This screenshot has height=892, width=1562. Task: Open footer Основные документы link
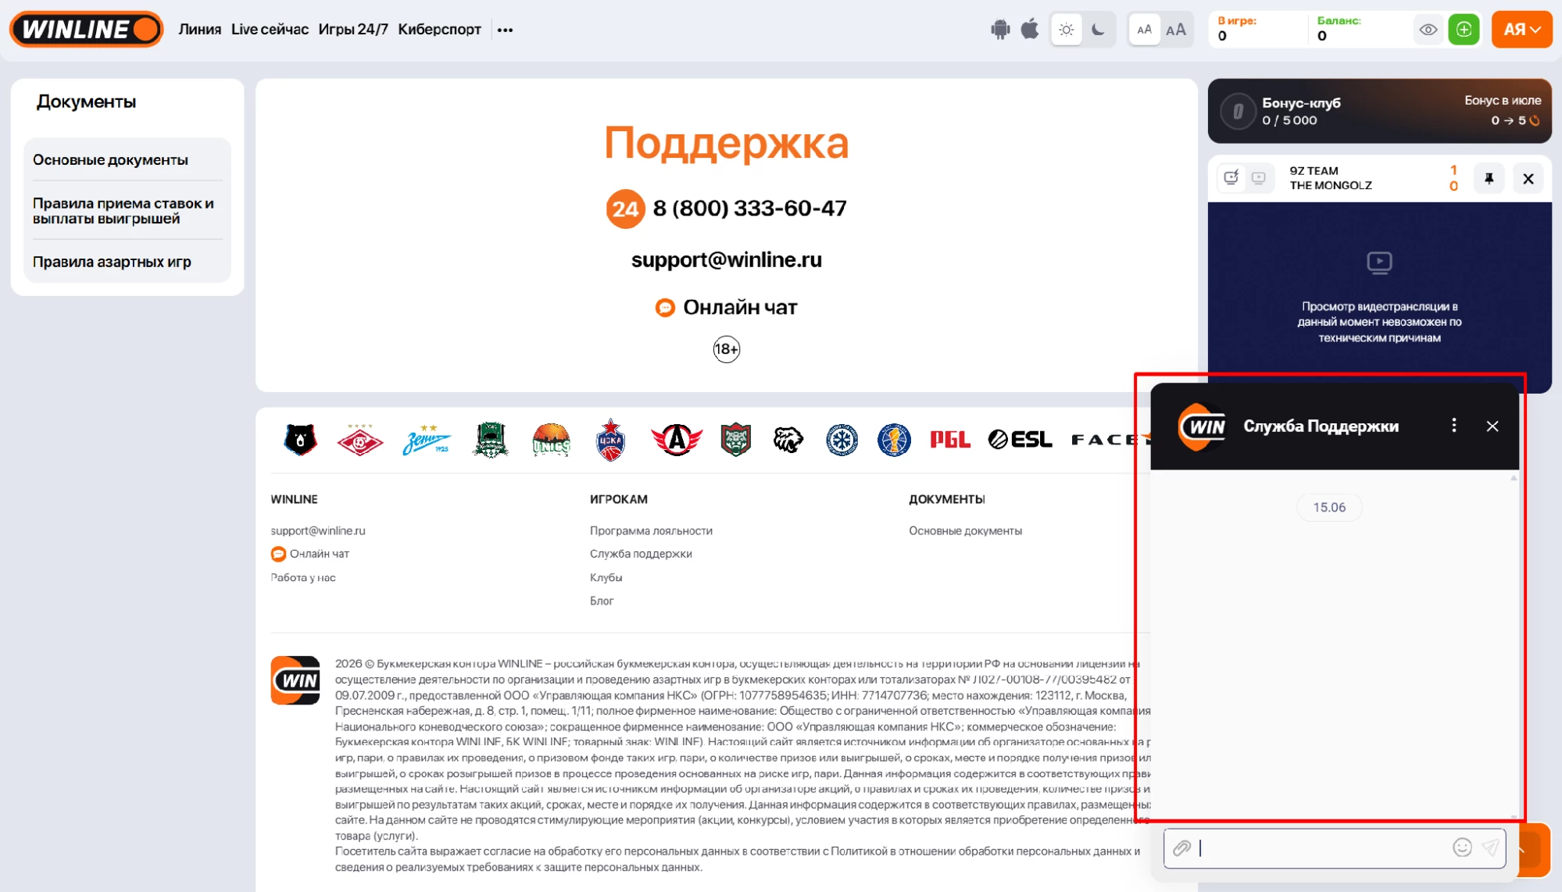(965, 530)
